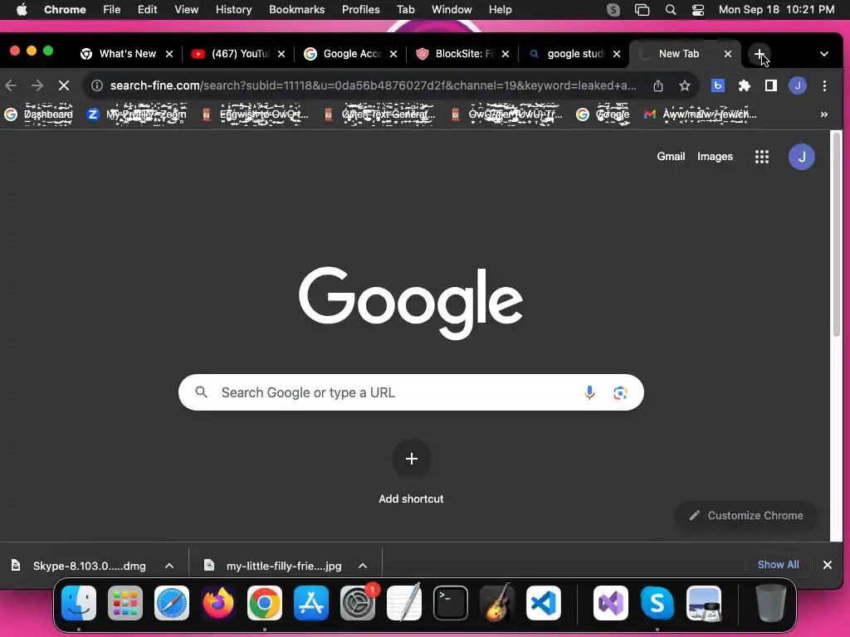This screenshot has width=850, height=637.
Task: Open Spotlight search in menu bar
Action: [x=670, y=10]
